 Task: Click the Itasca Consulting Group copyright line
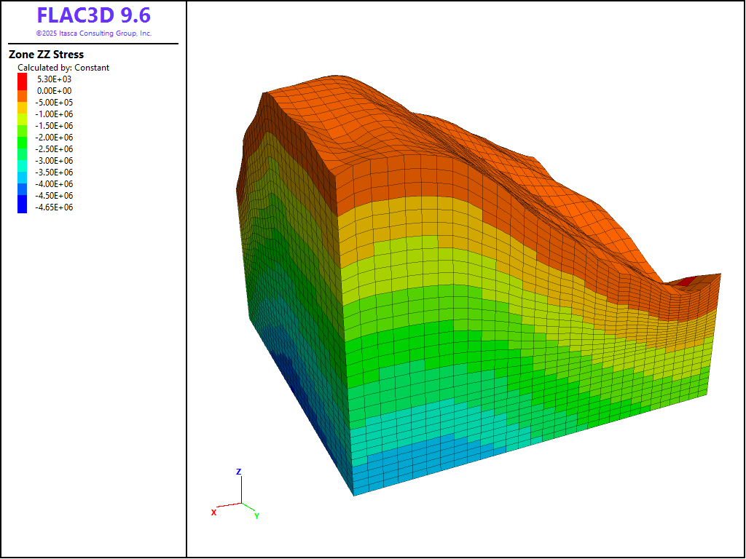[x=94, y=33]
